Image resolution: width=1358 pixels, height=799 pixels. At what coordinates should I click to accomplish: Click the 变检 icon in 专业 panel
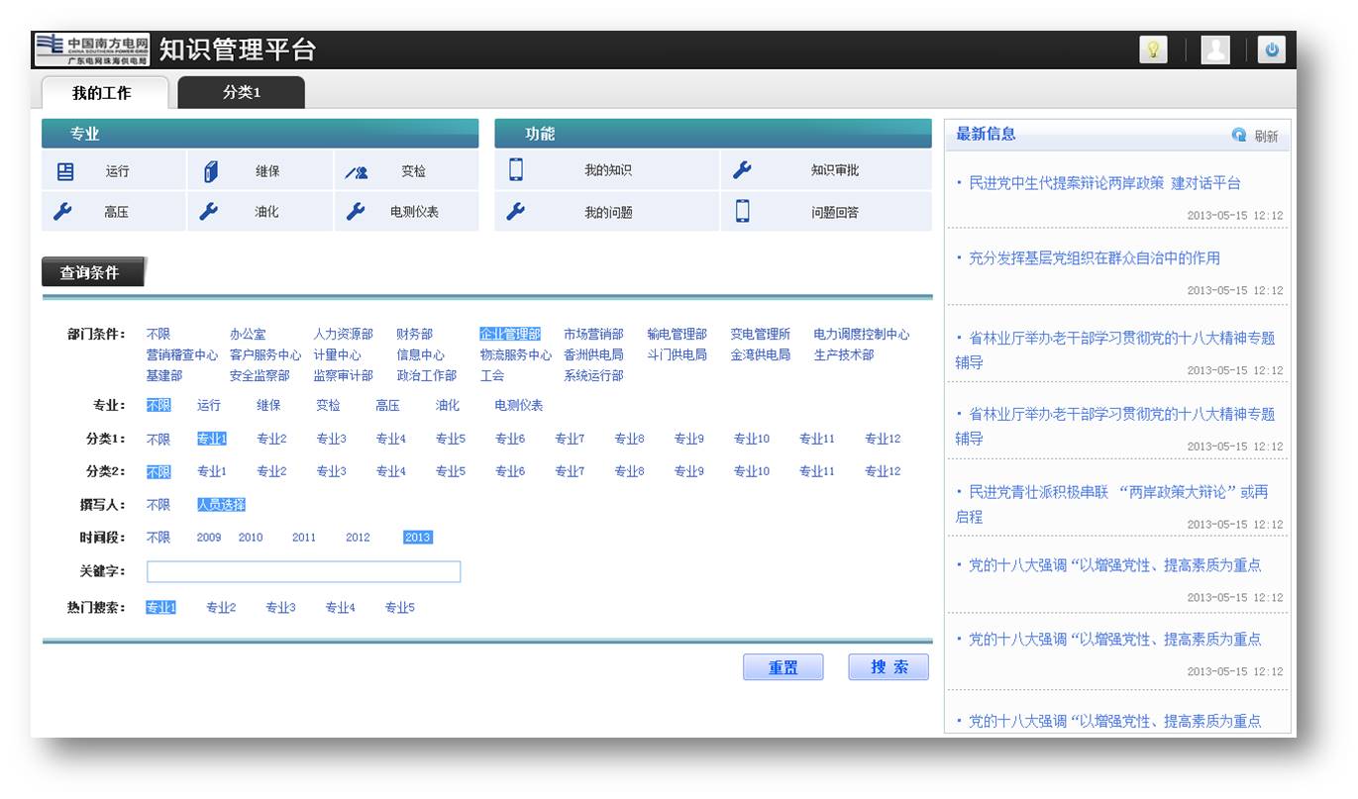[x=357, y=172]
